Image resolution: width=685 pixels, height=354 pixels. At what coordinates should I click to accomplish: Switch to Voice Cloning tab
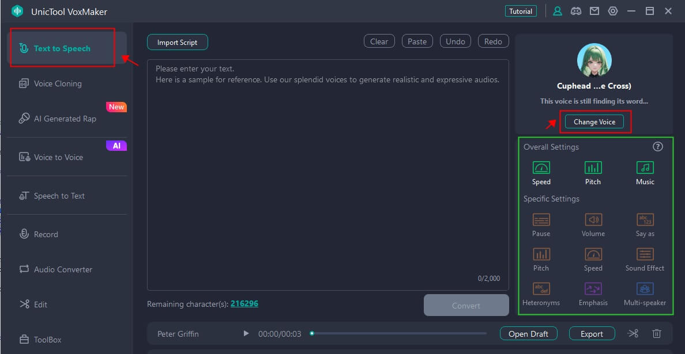58,83
